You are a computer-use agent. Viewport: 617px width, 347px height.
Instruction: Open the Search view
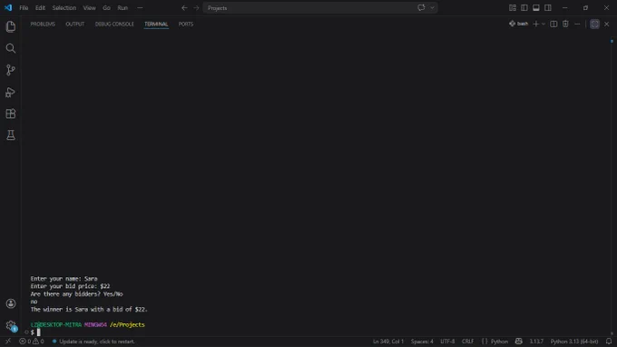(11, 48)
